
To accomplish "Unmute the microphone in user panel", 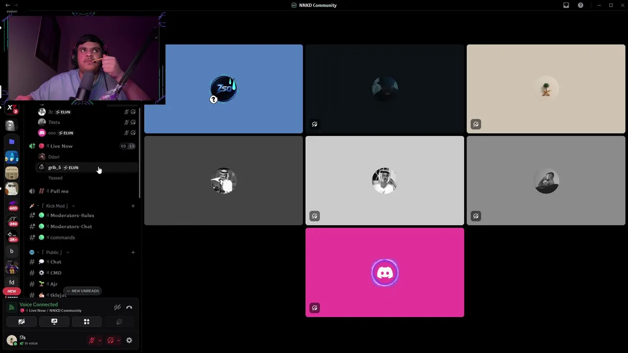I will click(92, 340).
